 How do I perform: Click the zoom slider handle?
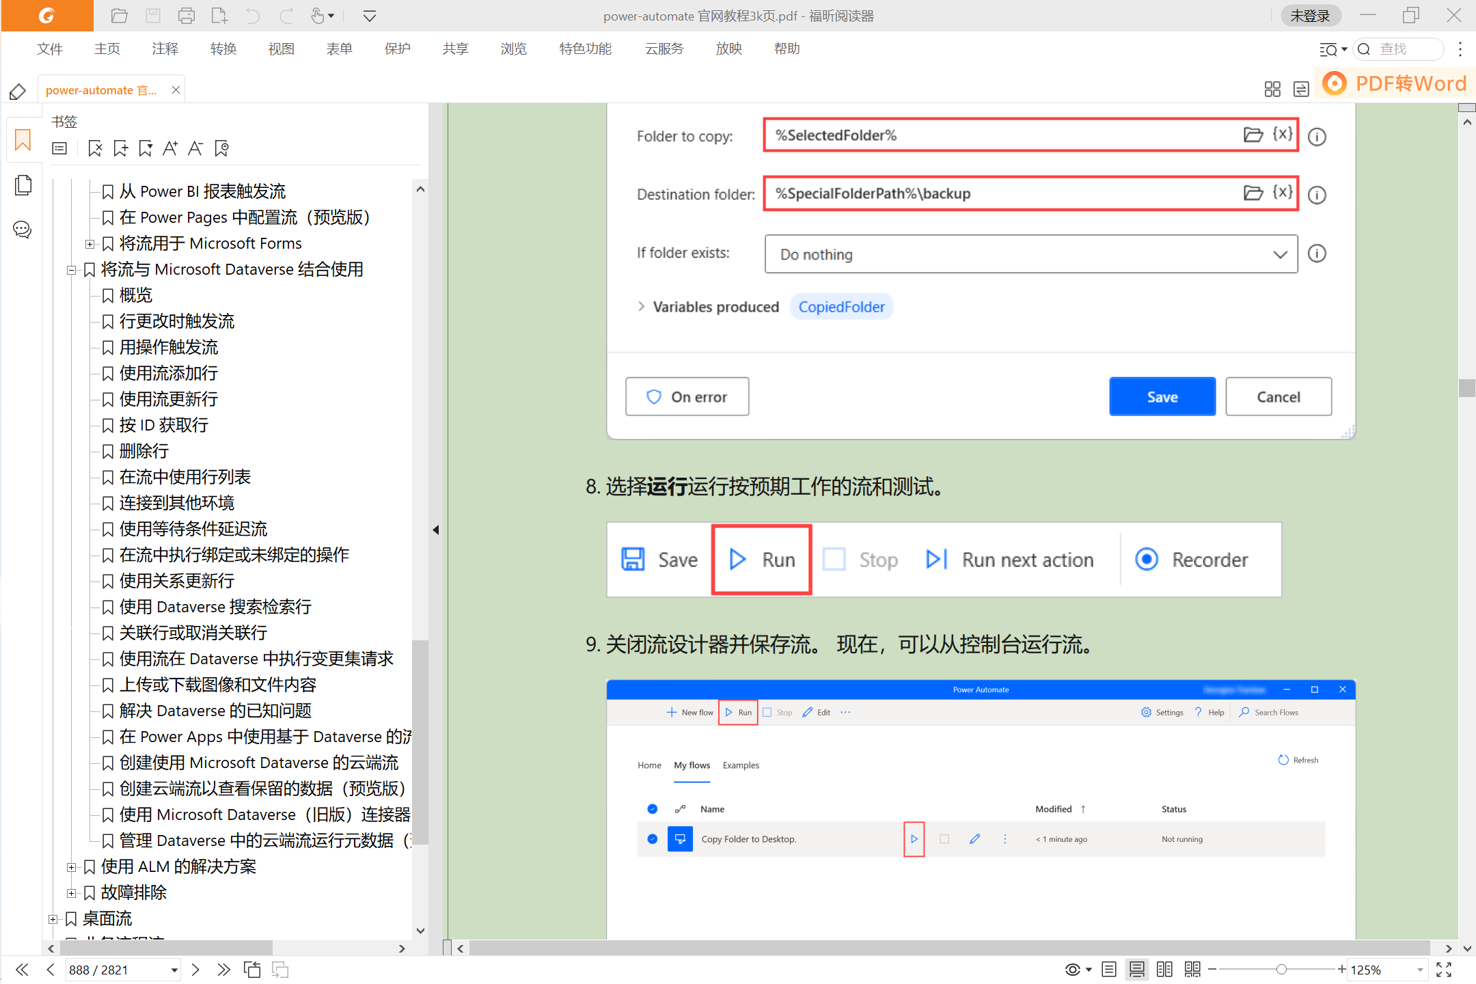click(1281, 970)
